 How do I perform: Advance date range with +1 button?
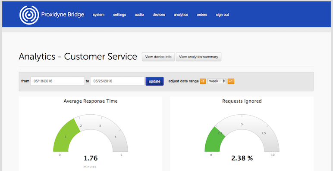click(231, 81)
